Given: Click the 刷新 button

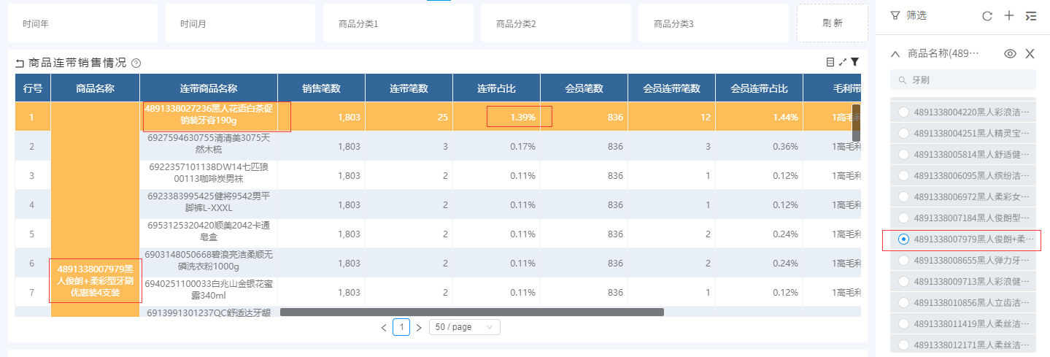Looking at the screenshot, I should (x=832, y=23).
